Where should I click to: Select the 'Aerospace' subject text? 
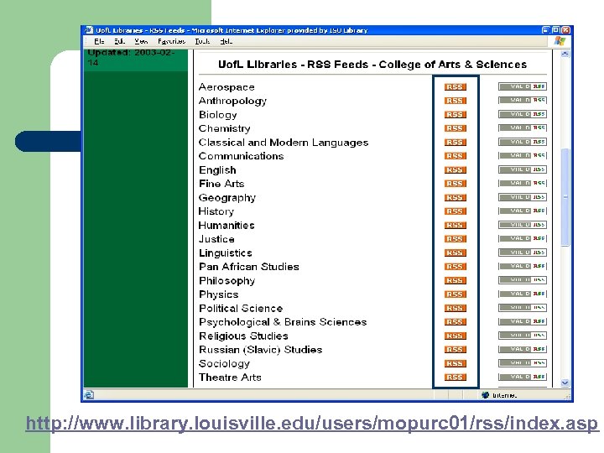point(226,87)
